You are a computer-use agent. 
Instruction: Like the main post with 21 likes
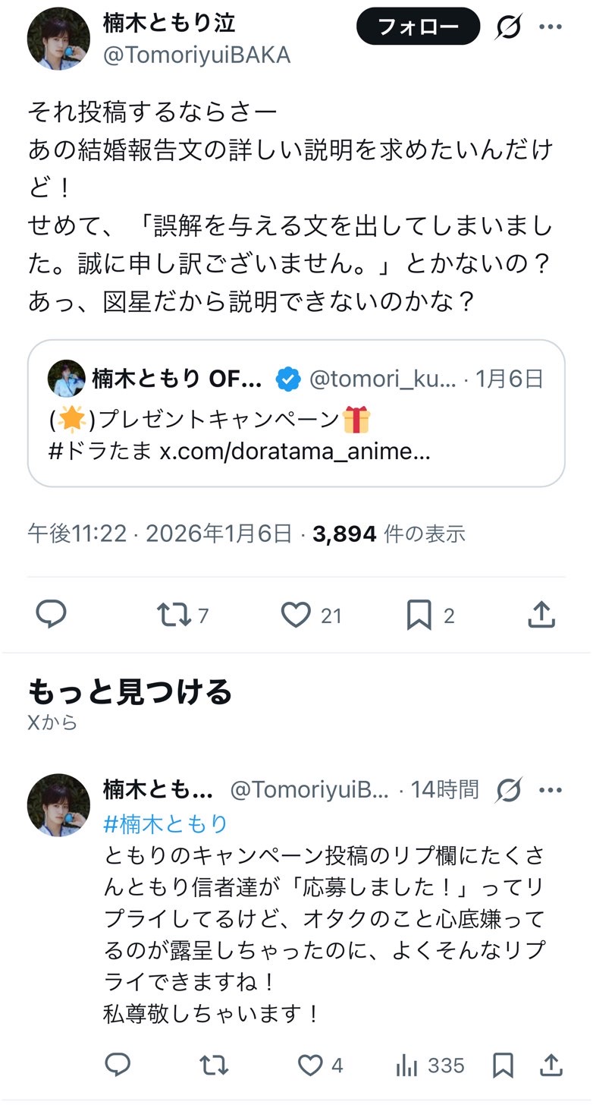point(296,615)
